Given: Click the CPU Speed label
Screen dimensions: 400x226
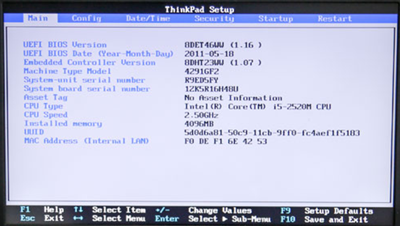Looking at the screenshot, I should (46, 115).
